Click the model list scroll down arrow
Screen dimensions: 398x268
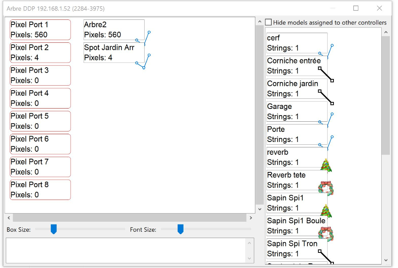tap(386, 260)
